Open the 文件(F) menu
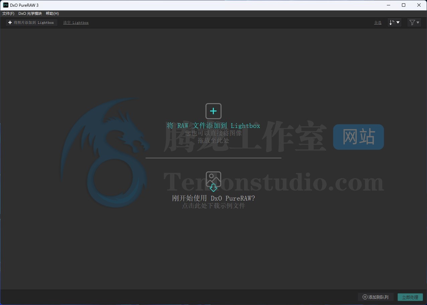Screen dimensions: 427x305 tap(8, 13)
